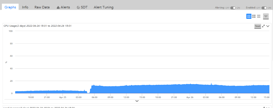Switch to single-column list graph view
This screenshot has width=273, height=108.
tap(249, 16)
